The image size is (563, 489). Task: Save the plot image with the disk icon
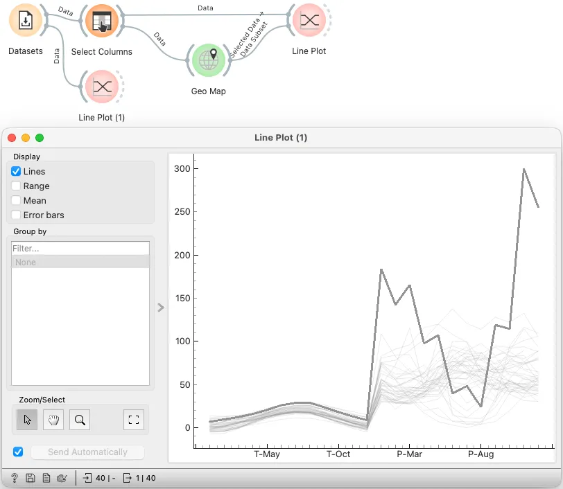31,478
